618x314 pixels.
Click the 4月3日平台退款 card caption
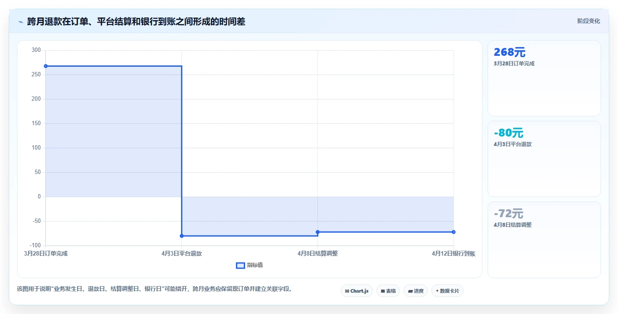click(x=512, y=144)
